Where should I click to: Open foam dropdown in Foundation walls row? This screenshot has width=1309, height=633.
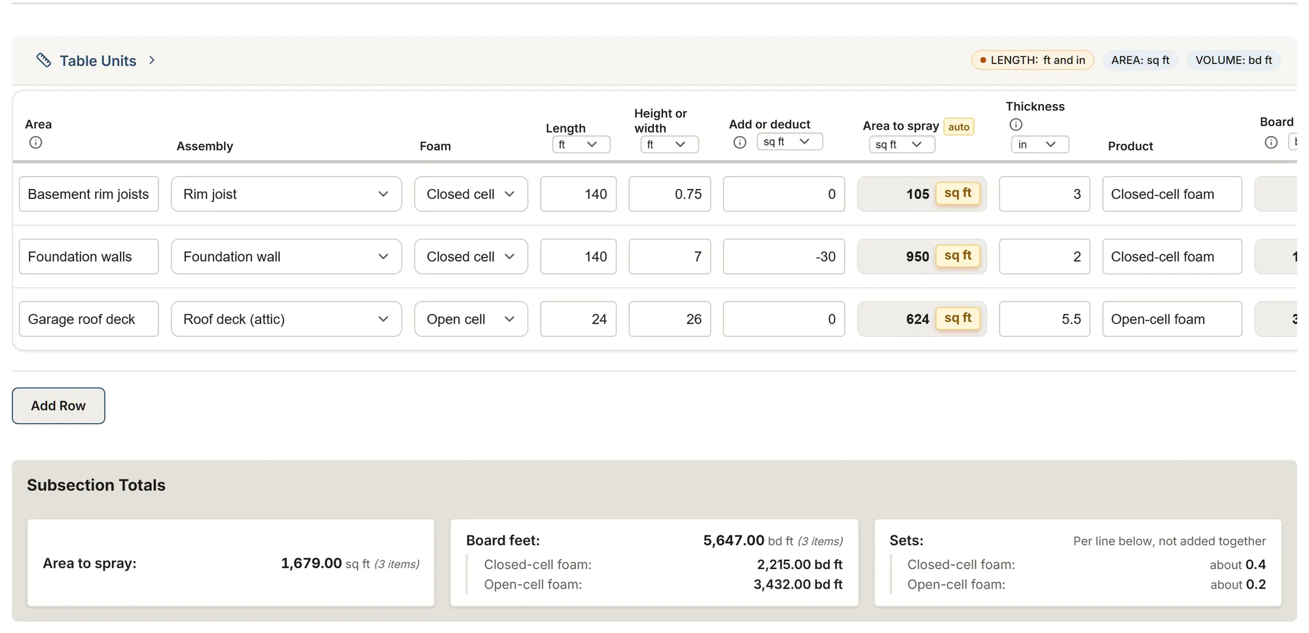click(x=471, y=257)
